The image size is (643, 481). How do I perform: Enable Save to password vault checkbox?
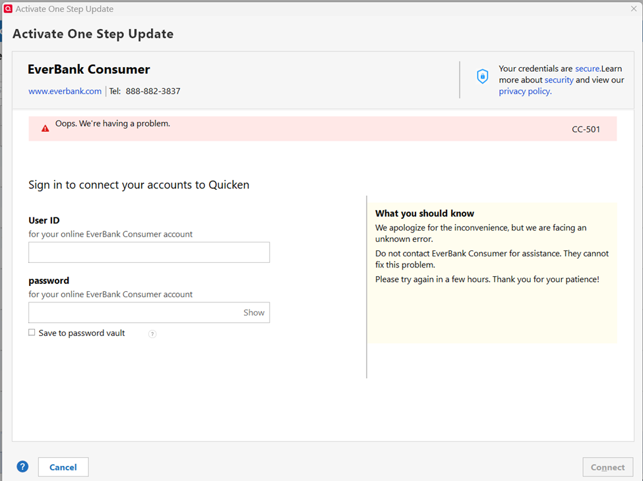[32, 333]
